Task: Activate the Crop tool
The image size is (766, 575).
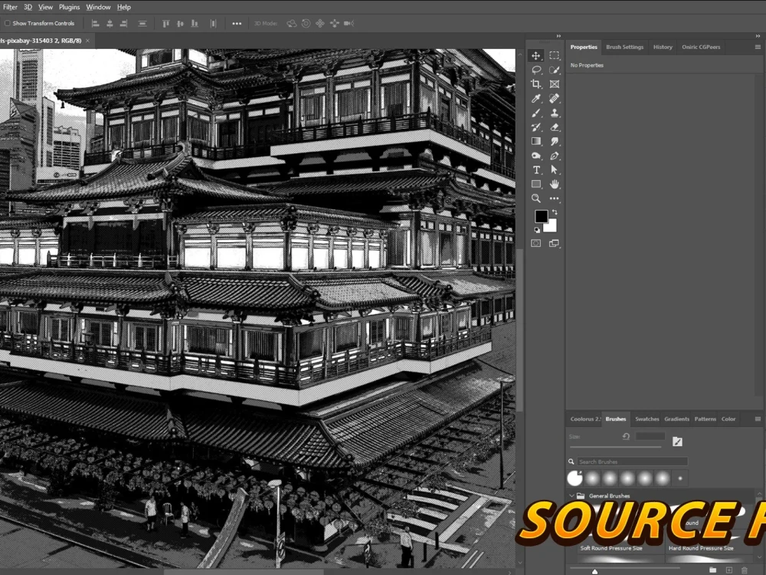Action: click(536, 84)
